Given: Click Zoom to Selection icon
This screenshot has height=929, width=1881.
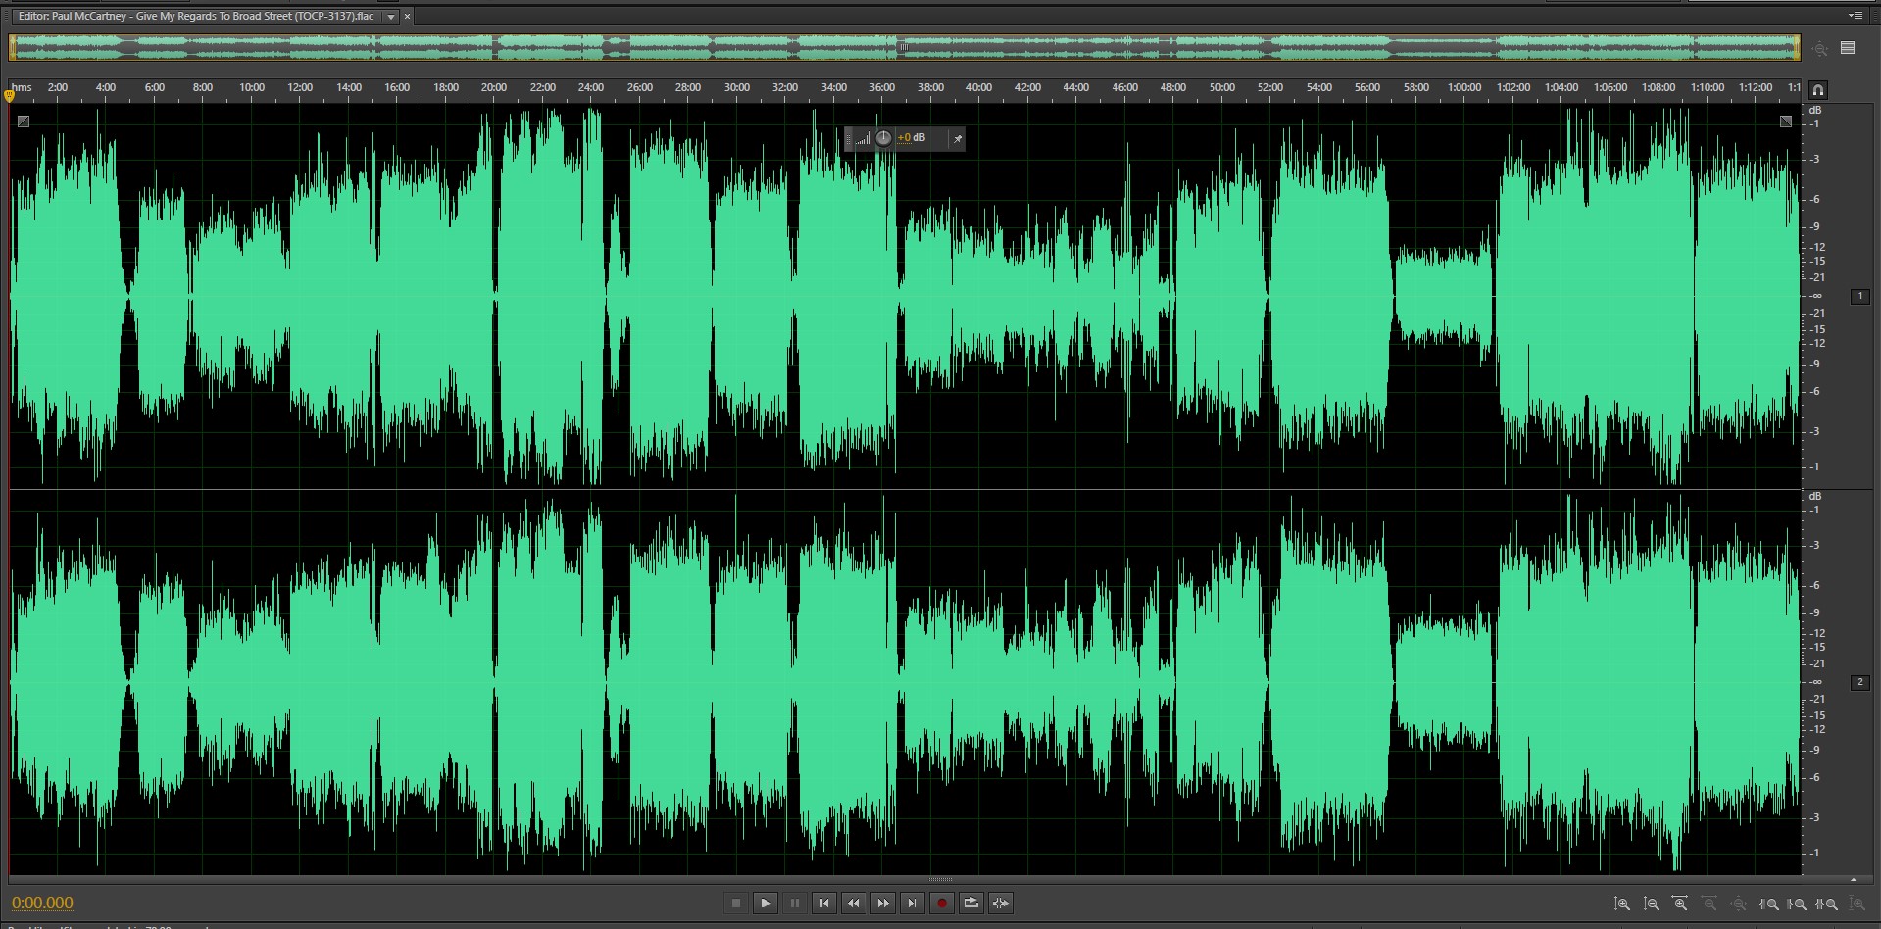Looking at the screenshot, I should coord(1827,904).
